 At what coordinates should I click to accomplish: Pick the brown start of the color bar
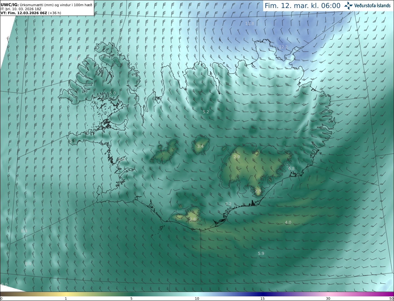tap(3, 294)
